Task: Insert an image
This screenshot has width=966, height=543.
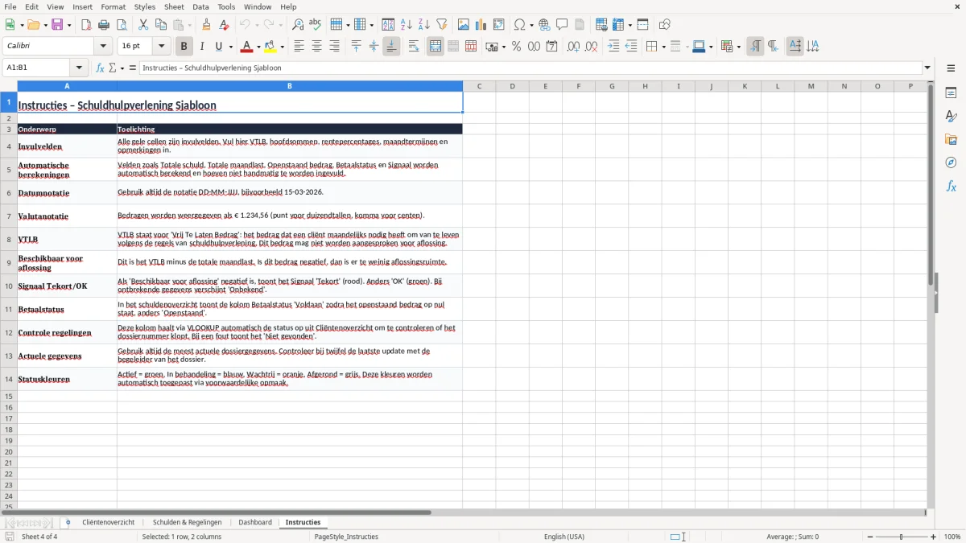Action: point(464,25)
